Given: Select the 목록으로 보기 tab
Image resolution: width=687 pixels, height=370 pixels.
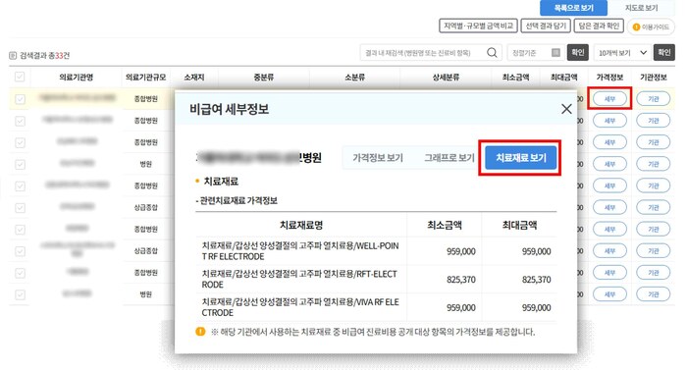Looking at the screenshot, I should tap(573, 8).
